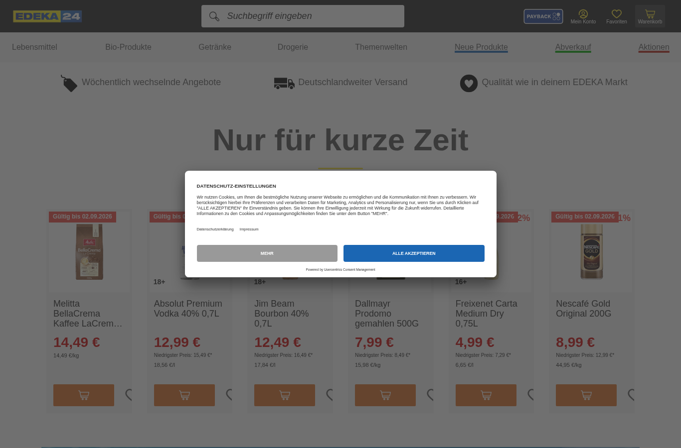Open the Impressum link
681x448 pixels.
coord(249,229)
